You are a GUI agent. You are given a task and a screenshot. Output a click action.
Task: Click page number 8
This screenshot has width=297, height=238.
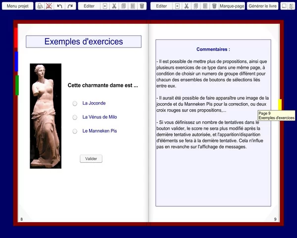coord(22,219)
